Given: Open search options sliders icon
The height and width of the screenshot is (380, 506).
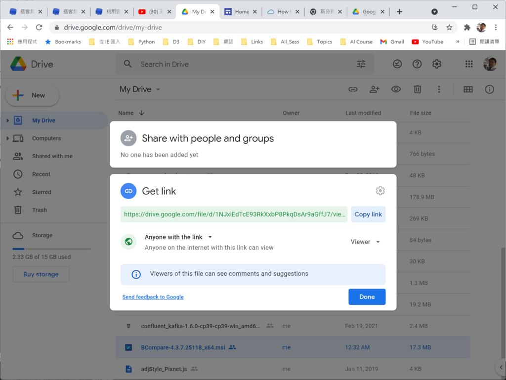Looking at the screenshot, I should pyautogui.click(x=361, y=64).
